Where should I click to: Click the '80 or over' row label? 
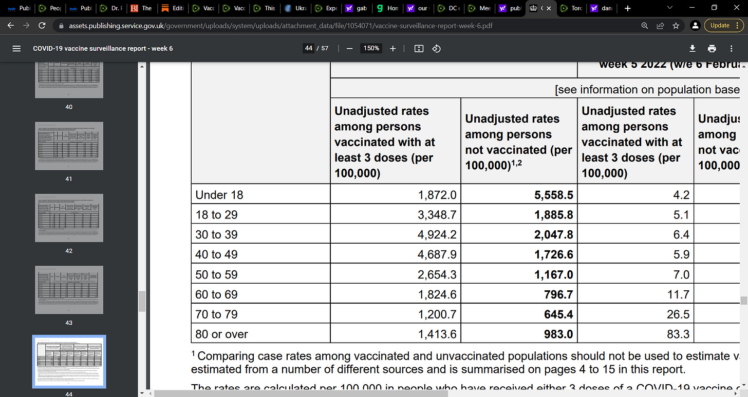(221, 334)
